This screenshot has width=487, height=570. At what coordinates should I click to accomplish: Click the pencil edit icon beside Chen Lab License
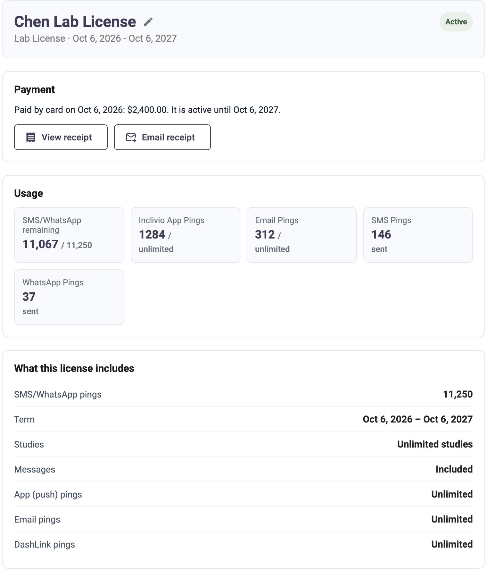pos(148,22)
